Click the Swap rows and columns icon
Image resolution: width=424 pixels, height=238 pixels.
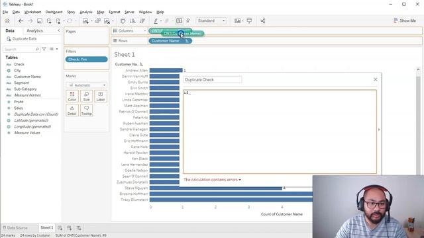(x=123, y=20)
